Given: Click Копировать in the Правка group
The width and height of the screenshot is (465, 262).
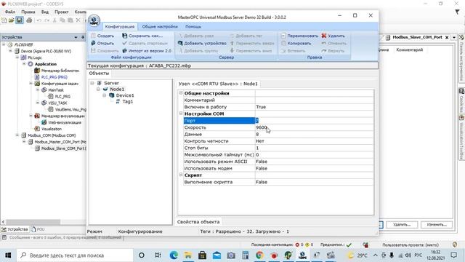Looking at the screenshot, I should 296,43.
